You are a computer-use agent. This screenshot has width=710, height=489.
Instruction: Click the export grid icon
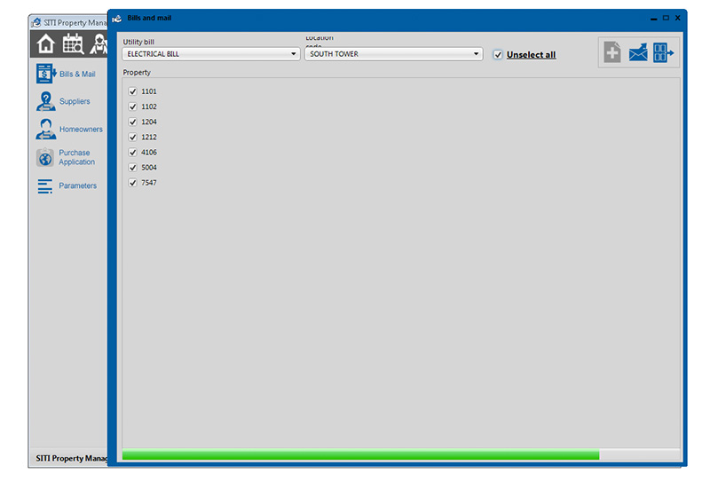coord(664,52)
